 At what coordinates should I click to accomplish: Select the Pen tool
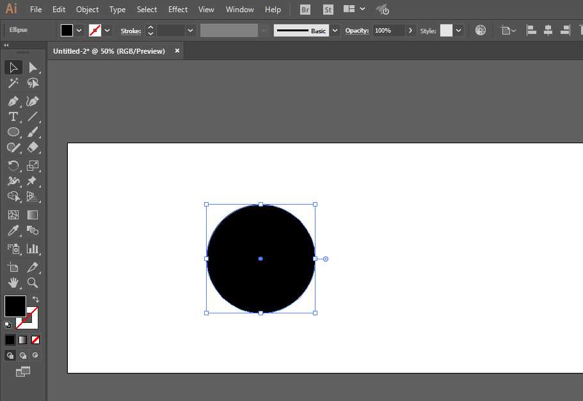click(13, 102)
